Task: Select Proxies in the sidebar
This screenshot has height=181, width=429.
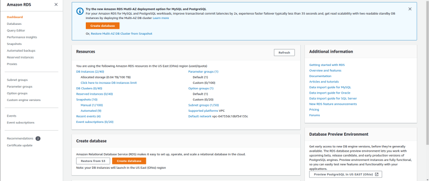Action: tap(12, 64)
